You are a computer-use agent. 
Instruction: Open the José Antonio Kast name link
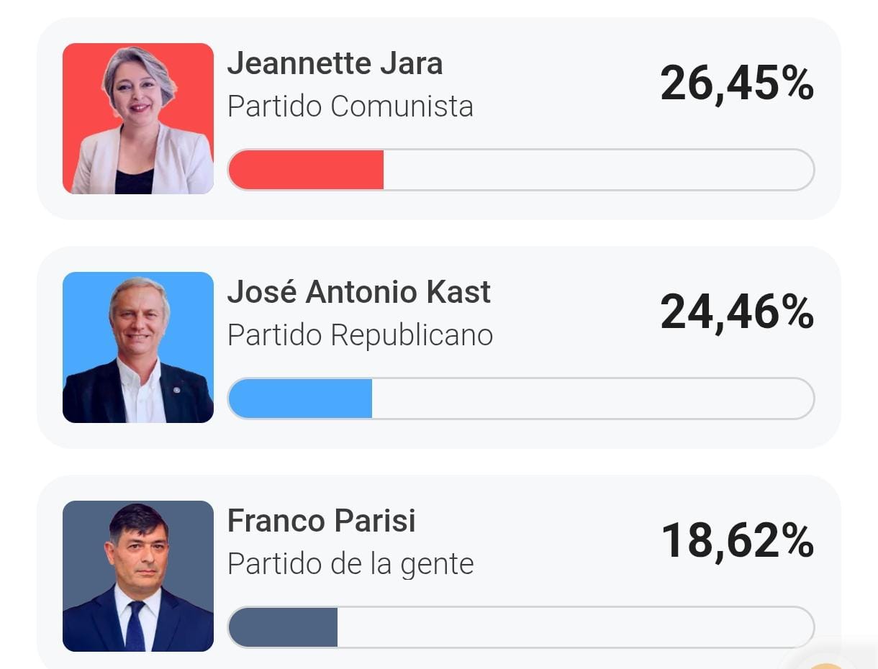tap(358, 292)
